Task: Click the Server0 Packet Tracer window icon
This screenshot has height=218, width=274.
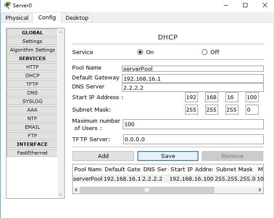Action: coord(7,5)
